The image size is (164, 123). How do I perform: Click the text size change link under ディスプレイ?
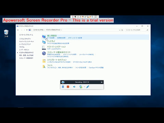(x=58, y=43)
